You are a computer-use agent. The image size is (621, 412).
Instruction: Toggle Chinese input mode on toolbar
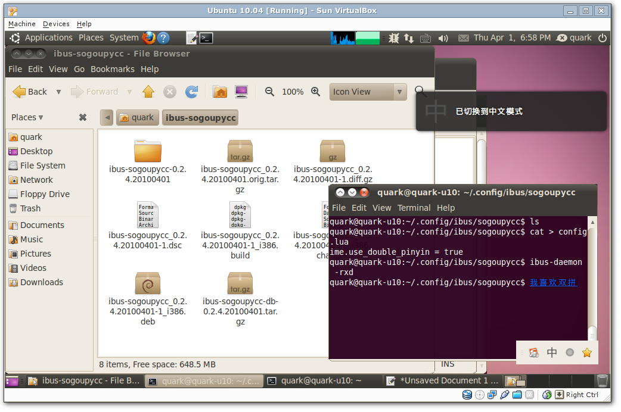coord(552,352)
